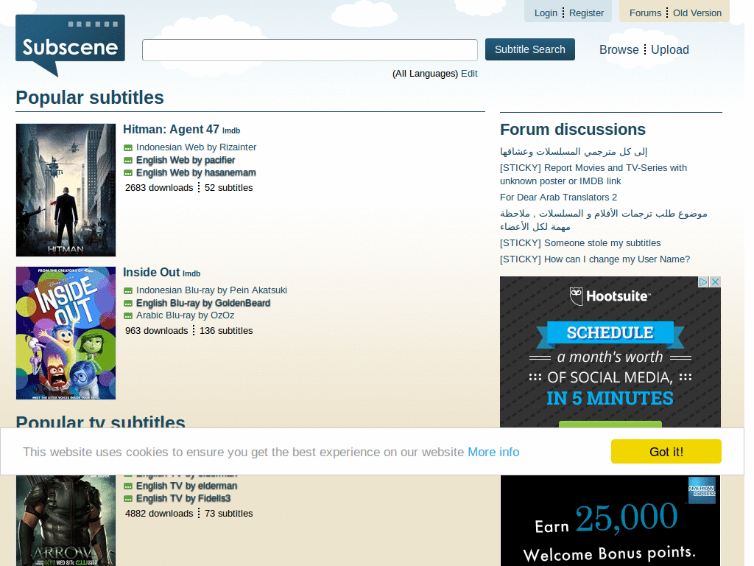Open sticky thread Report Movies and TV-Series
Viewport: 754px width, 566px height.
coord(593,174)
